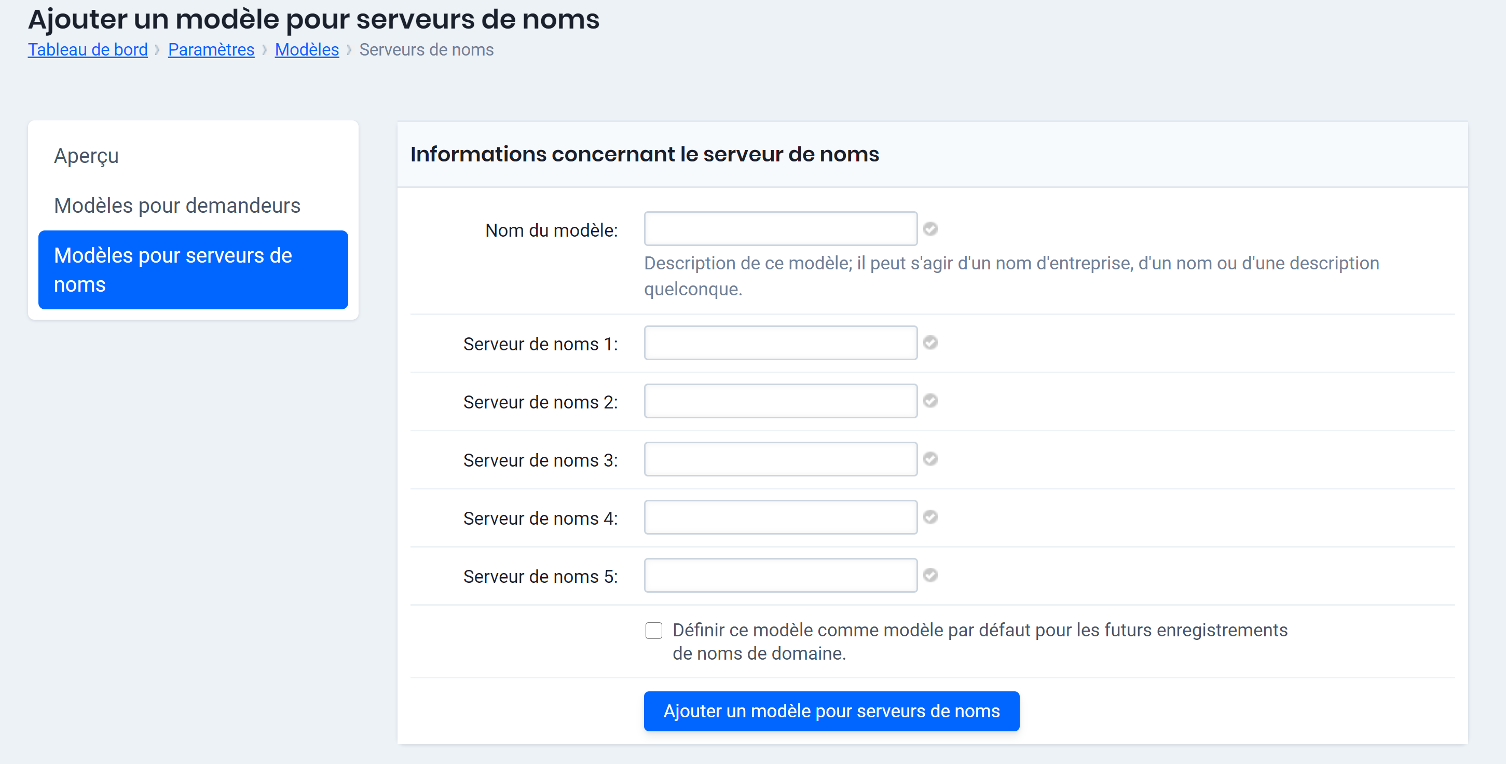
Task: Submit with Ajouter un modèle pour serveurs de noms
Action: click(831, 712)
